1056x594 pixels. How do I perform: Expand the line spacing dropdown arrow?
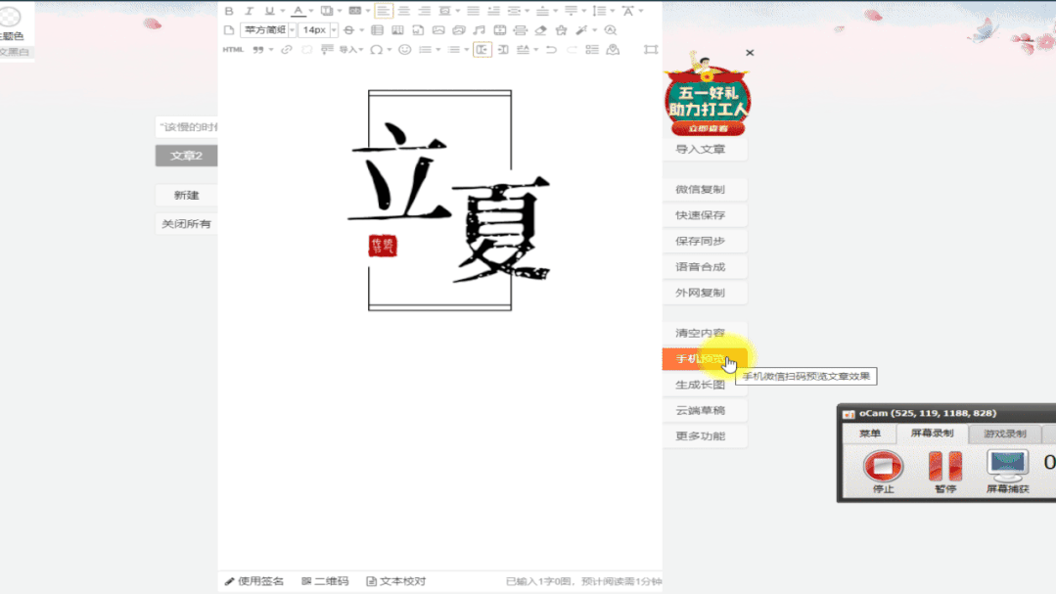pyautogui.click(x=613, y=11)
